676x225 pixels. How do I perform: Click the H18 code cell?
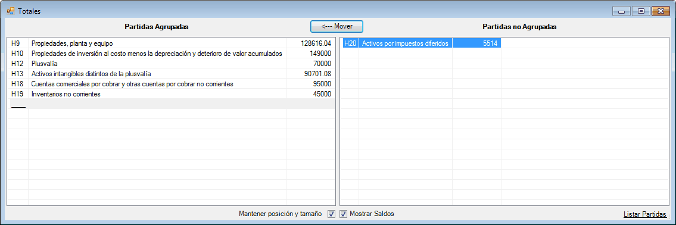pyautogui.click(x=18, y=83)
